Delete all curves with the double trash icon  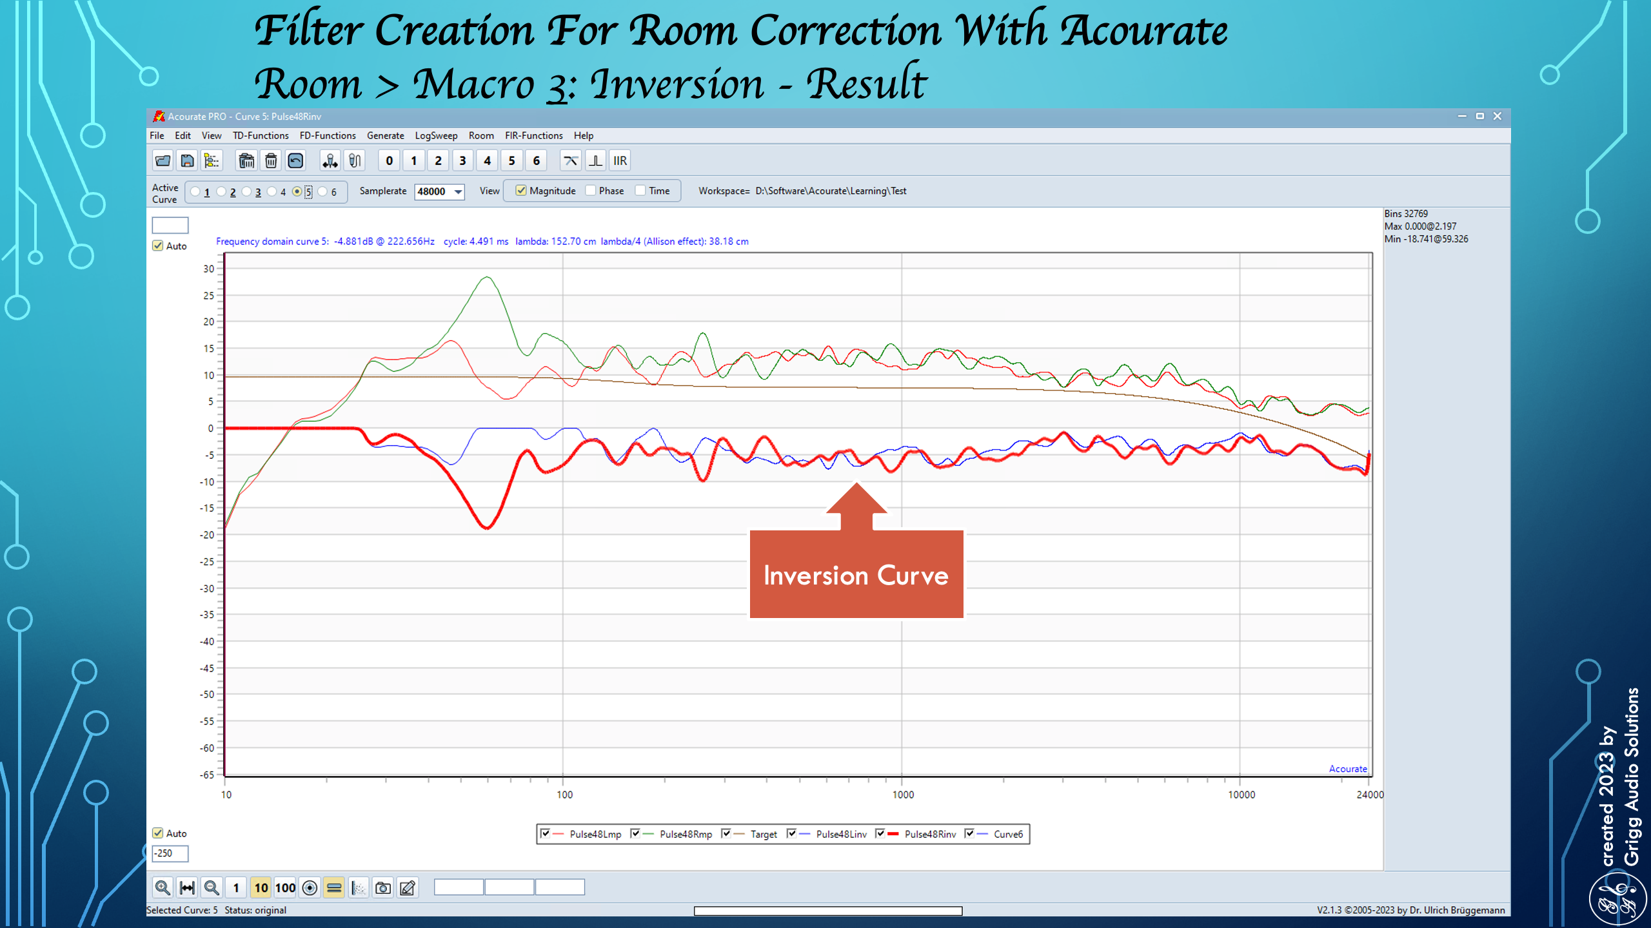[246, 160]
